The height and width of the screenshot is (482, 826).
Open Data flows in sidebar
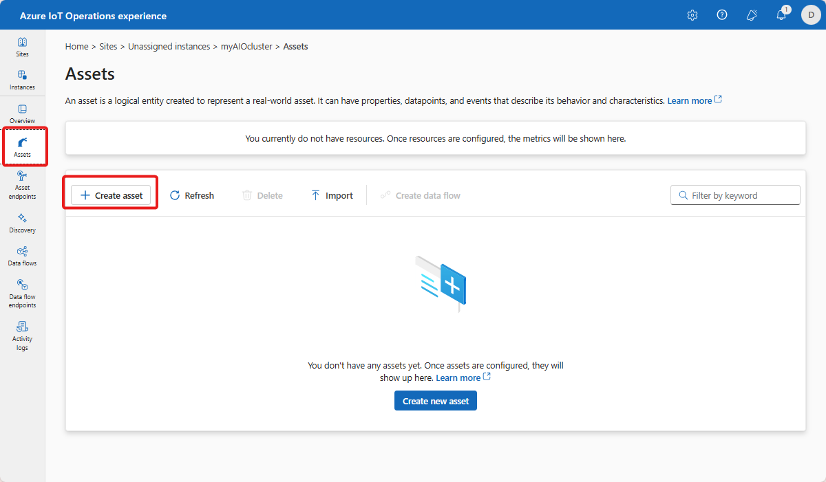point(22,256)
